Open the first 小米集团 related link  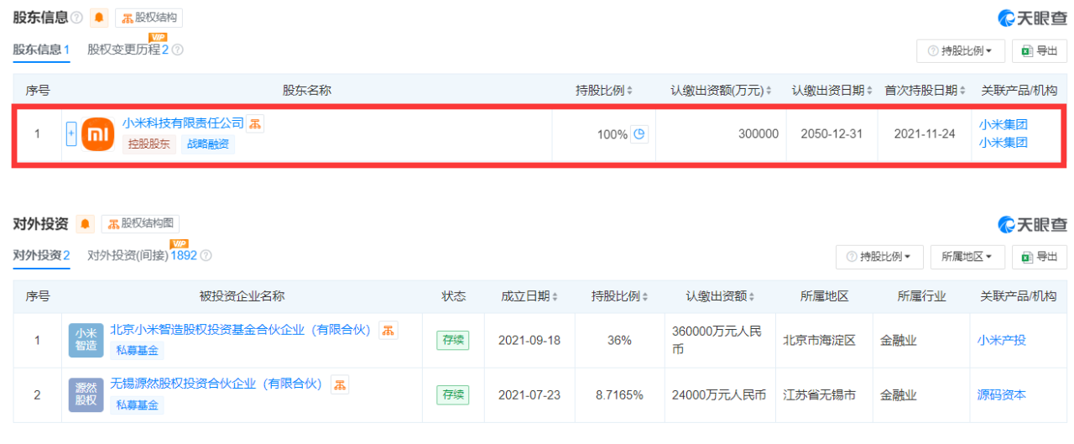(1003, 124)
